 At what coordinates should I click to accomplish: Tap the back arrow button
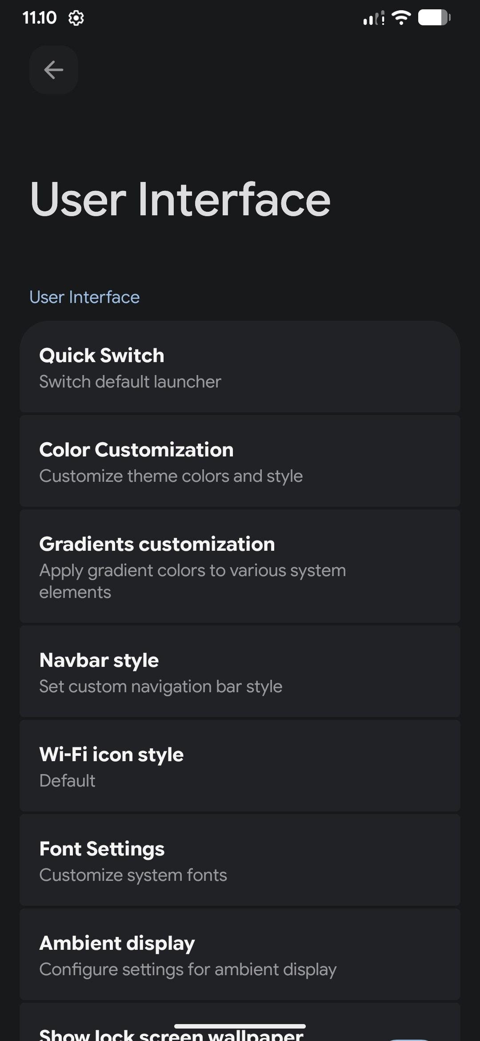[x=54, y=70]
